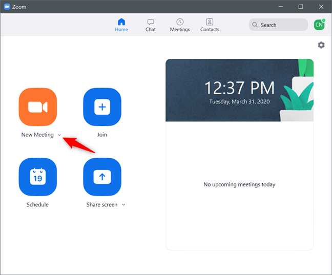This screenshot has height=275, width=332.
Task: Minimize the Zoom window
Action: pyautogui.click(x=281, y=7)
